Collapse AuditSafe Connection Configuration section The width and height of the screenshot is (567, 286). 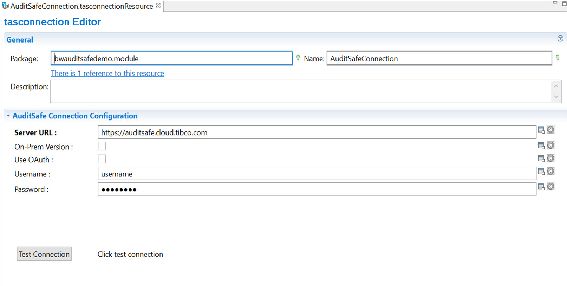pos(8,116)
